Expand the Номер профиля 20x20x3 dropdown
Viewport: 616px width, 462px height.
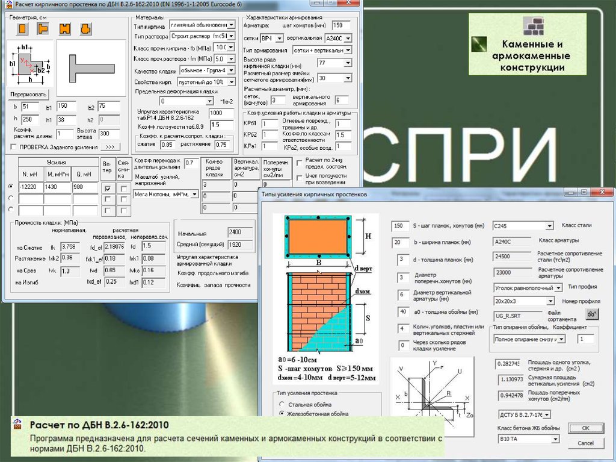tap(549, 300)
